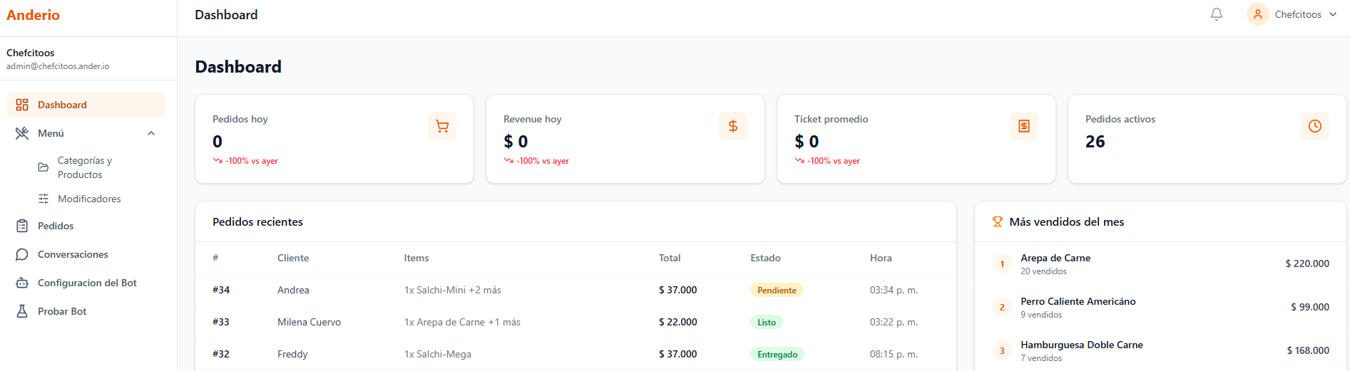Select the Dashboard sidebar item
The height and width of the screenshot is (371, 1350).
pyautogui.click(x=62, y=105)
